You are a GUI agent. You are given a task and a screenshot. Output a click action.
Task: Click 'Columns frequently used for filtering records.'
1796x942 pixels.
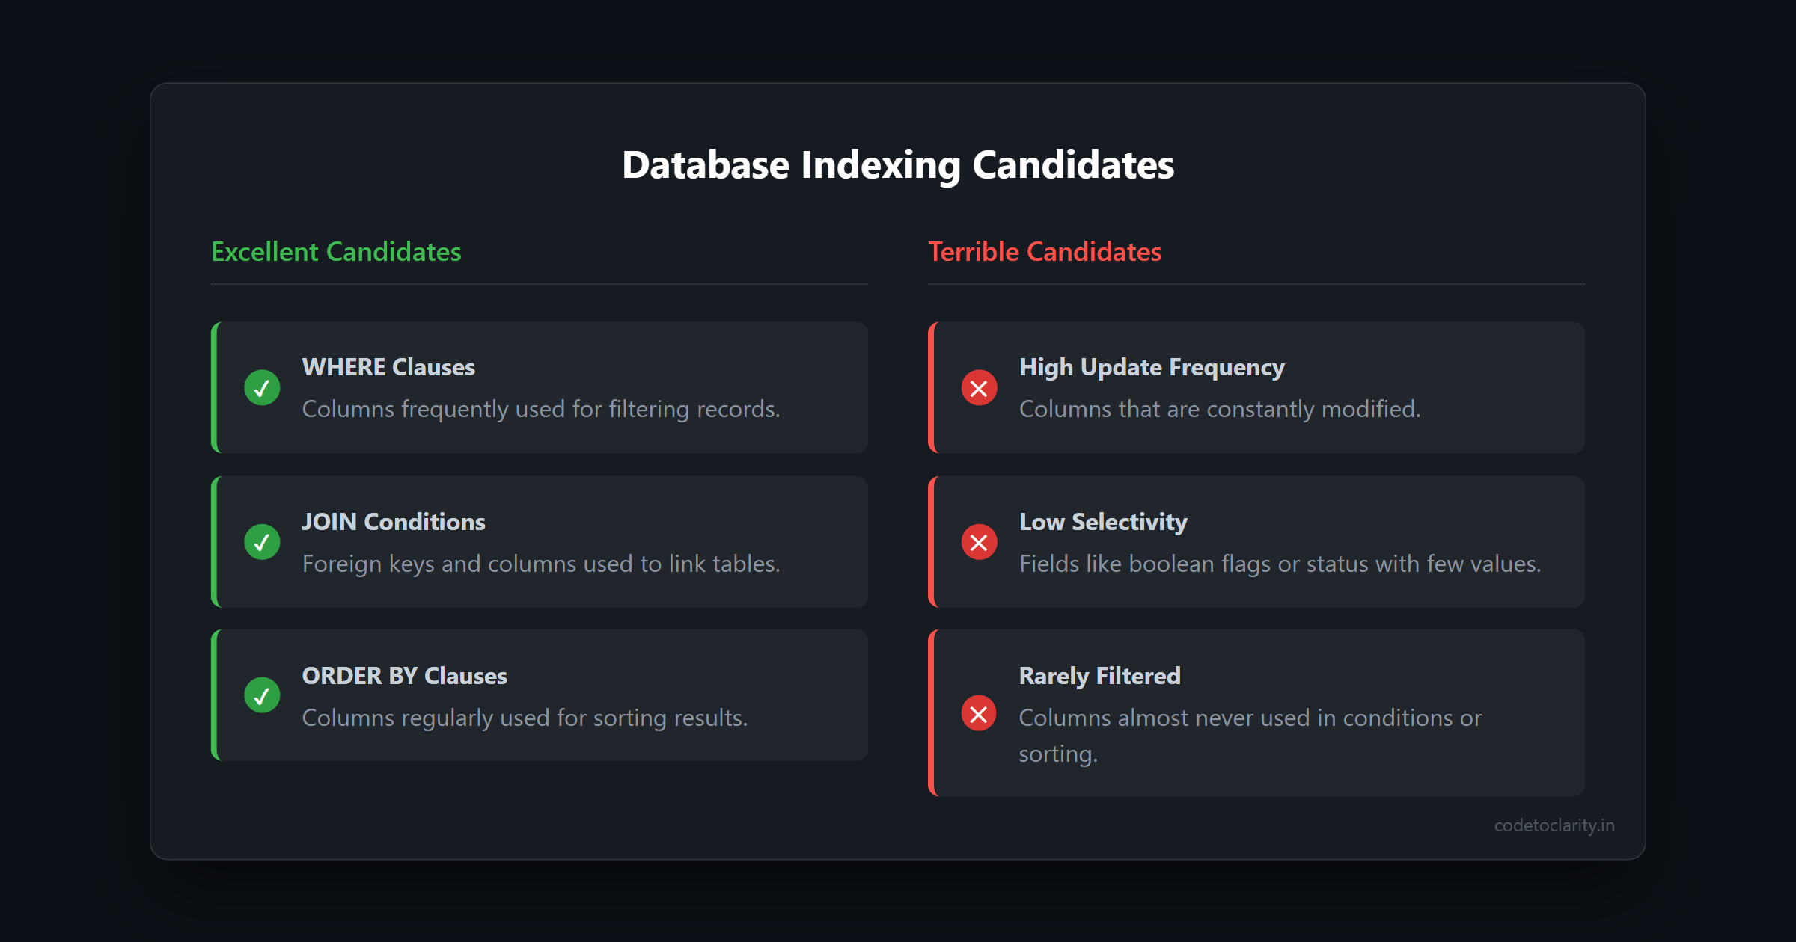(x=541, y=409)
